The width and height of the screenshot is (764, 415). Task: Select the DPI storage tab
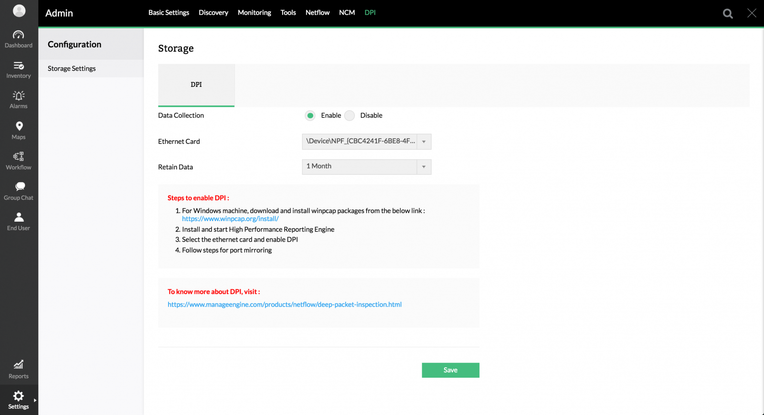(x=196, y=85)
